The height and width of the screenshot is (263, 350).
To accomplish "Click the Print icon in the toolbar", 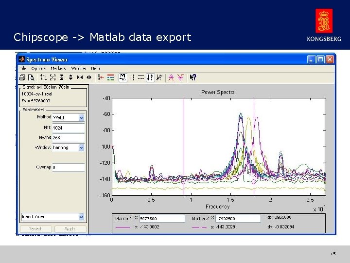I will point(22,77).
